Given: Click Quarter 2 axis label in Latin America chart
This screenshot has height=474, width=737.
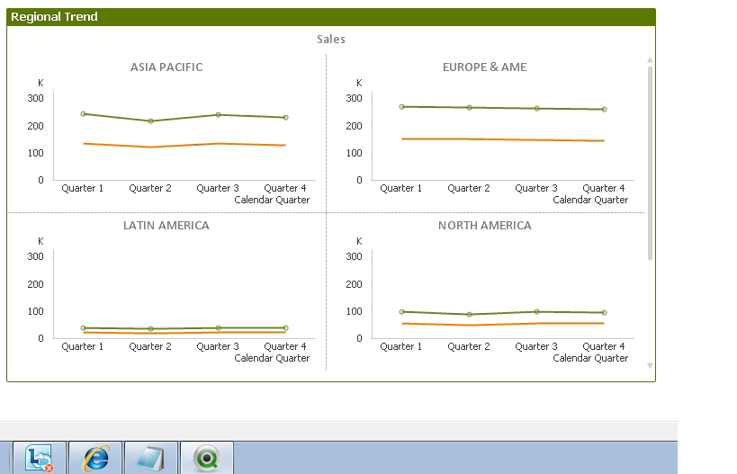Looking at the screenshot, I should click(x=150, y=346).
